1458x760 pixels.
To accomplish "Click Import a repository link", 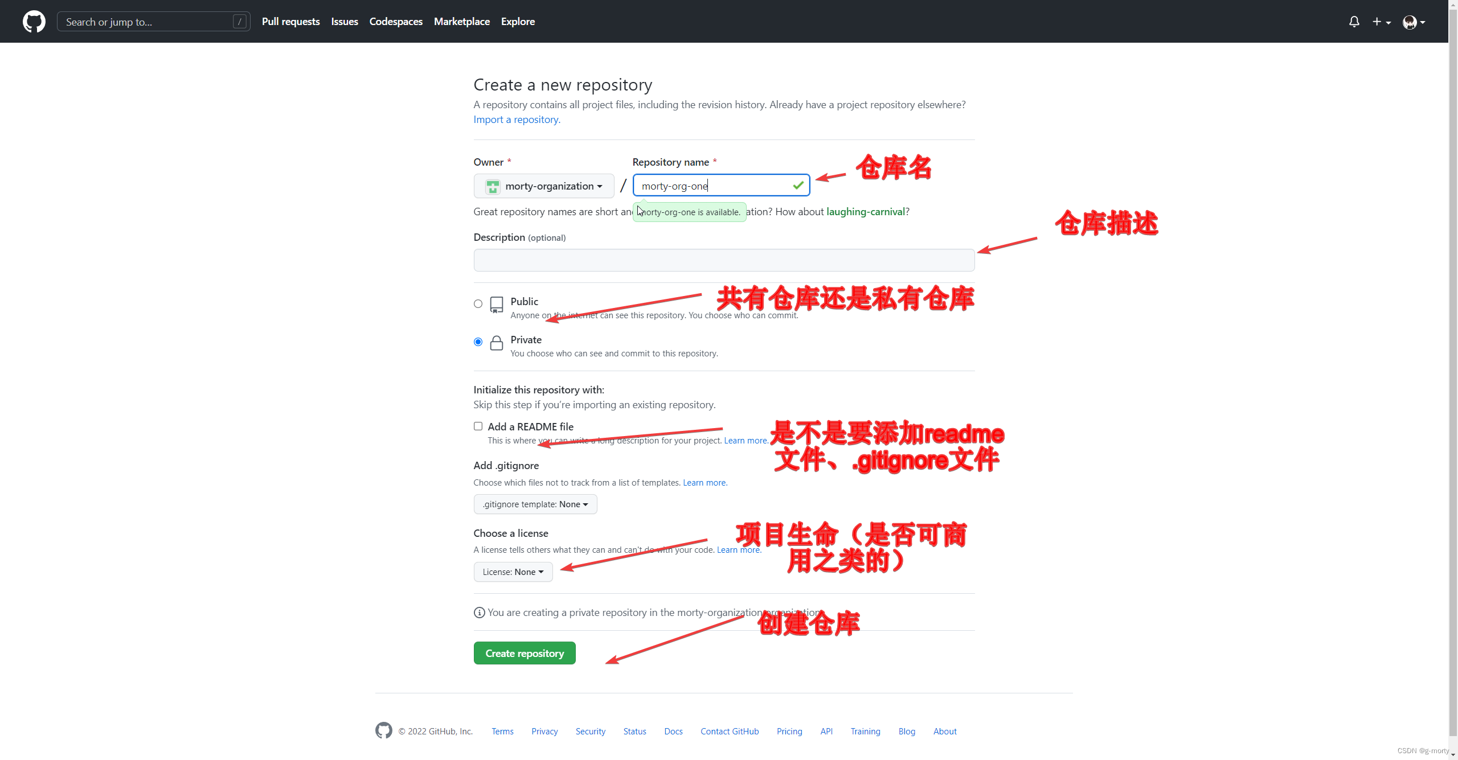I will click(x=517, y=120).
